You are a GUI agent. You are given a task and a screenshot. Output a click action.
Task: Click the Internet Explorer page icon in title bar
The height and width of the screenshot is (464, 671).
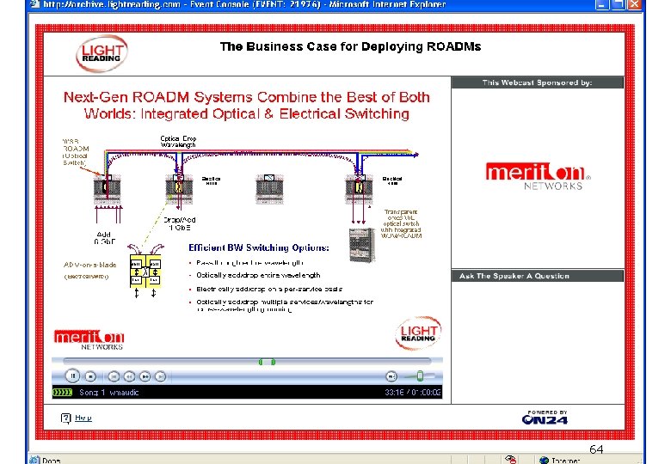point(34,4)
